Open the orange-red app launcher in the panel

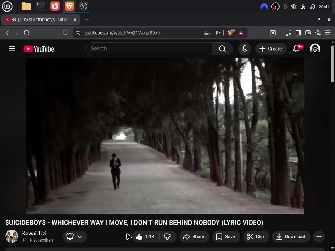tap(55, 6)
